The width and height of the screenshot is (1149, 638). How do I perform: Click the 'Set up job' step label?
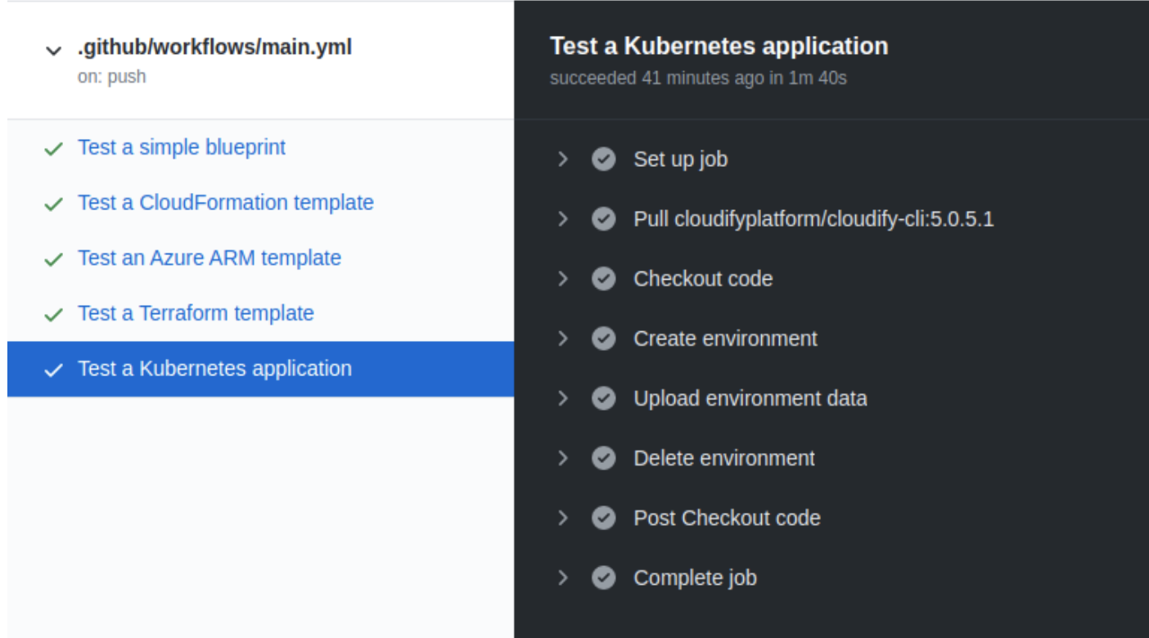coord(681,159)
